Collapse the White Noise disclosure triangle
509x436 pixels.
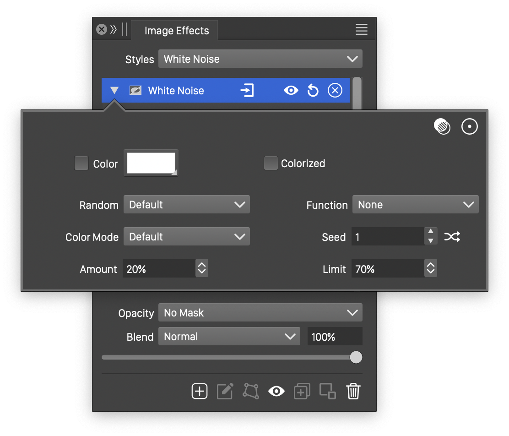(114, 91)
